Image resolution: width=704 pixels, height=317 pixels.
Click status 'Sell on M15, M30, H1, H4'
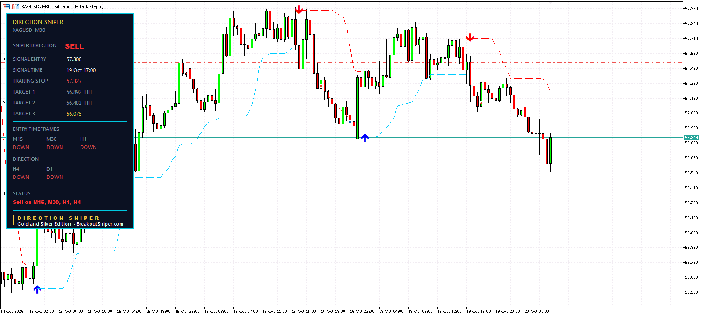[x=47, y=202]
